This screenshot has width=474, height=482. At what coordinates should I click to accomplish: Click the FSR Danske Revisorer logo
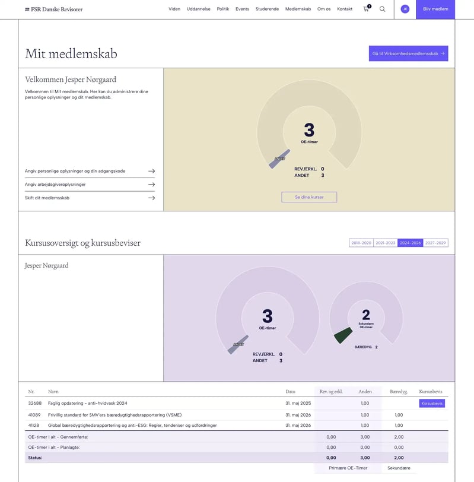tap(54, 9)
